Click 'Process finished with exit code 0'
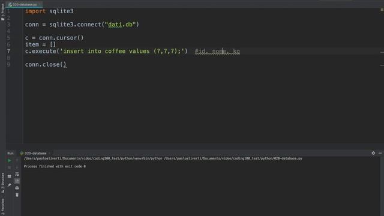 point(55,167)
